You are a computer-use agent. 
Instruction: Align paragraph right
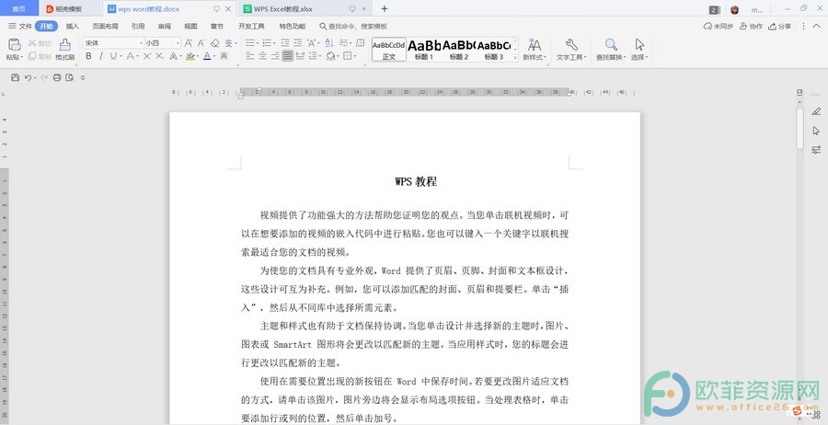pyautogui.click(x=275, y=55)
